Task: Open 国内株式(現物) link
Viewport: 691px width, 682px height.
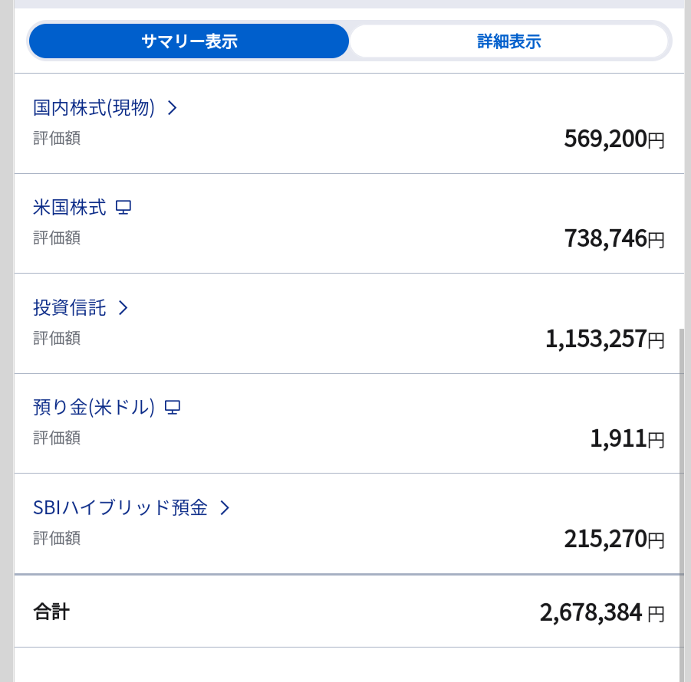Action: (94, 107)
